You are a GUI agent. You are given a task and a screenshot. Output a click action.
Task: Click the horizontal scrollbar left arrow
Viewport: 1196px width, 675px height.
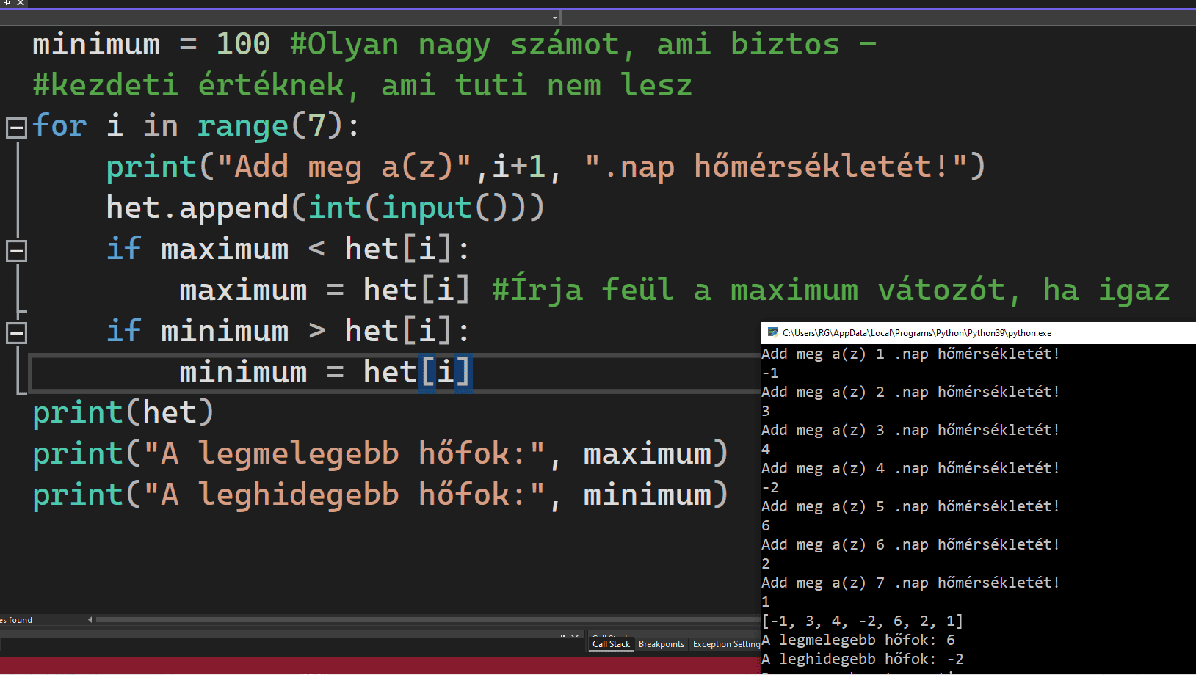point(90,620)
